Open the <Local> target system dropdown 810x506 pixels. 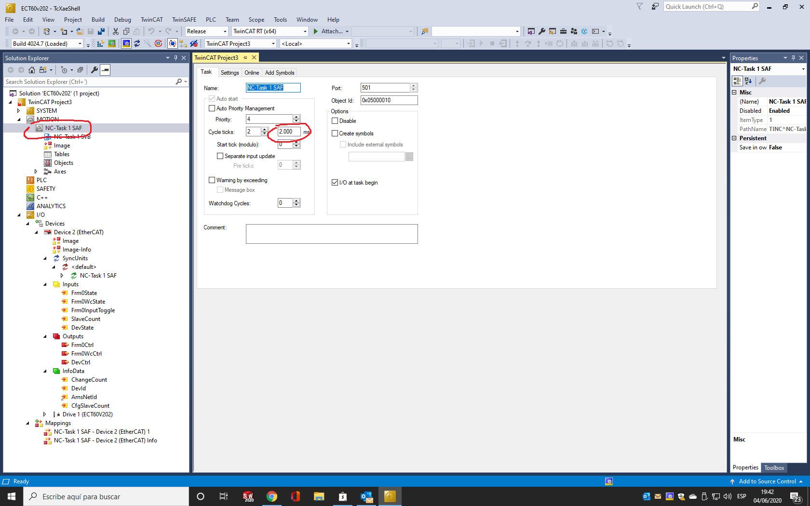tap(348, 43)
